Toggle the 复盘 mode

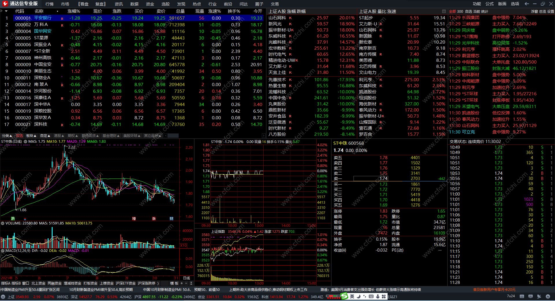100,4
